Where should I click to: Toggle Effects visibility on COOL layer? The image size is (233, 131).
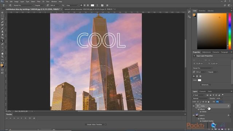[198, 110]
